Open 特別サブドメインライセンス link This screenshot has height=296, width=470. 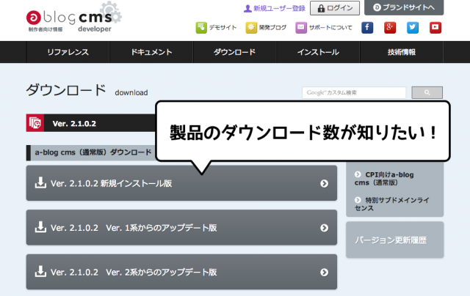click(x=391, y=204)
